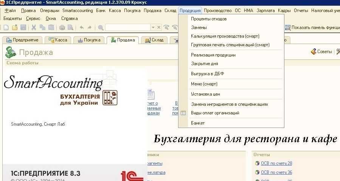Open ОСВ по счету 28 report link
The height and width of the screenshot is (181, 340).
click(x=276, y=163)
